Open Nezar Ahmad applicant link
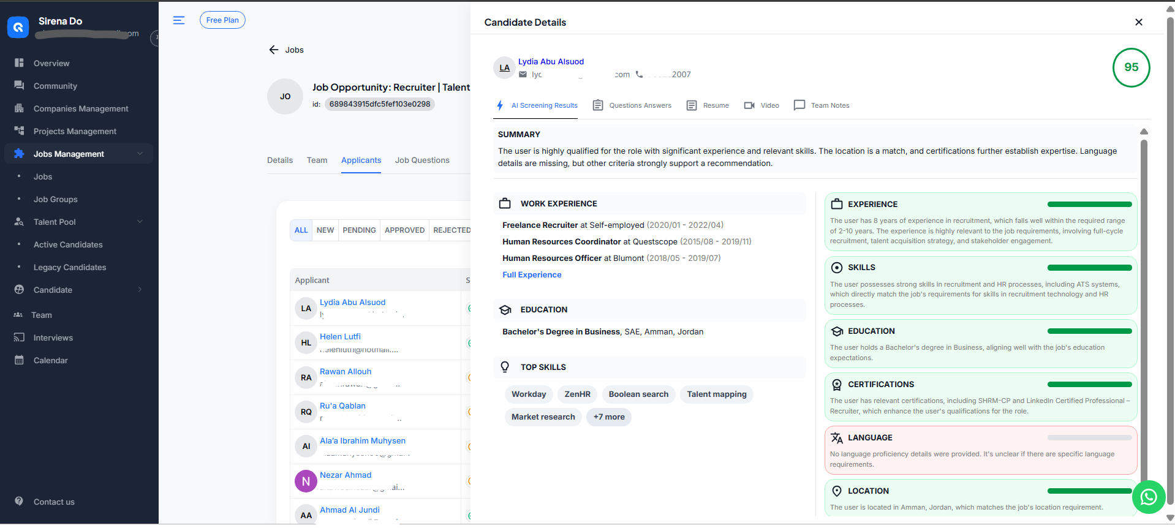The height and width of the screenshot is (528, 1175). (346, 475)
